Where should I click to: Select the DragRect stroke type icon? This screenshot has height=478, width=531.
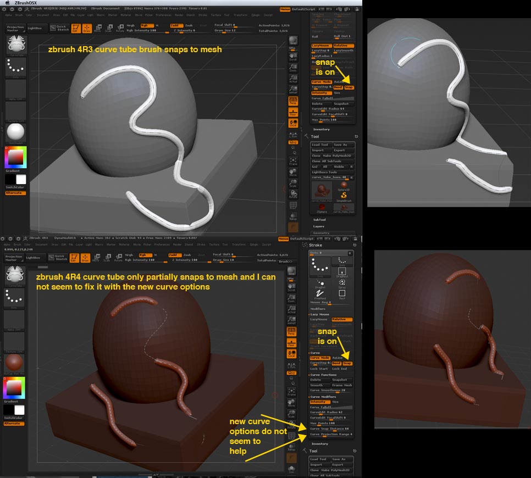coord(342,270)
